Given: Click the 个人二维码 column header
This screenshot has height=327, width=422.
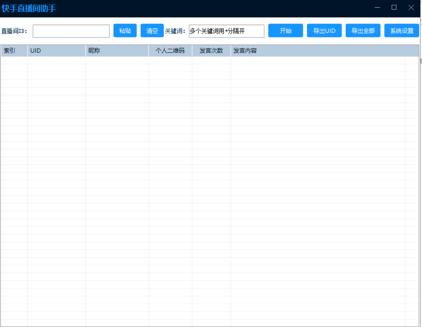Looking at the screenshot, I should [170, 51].
